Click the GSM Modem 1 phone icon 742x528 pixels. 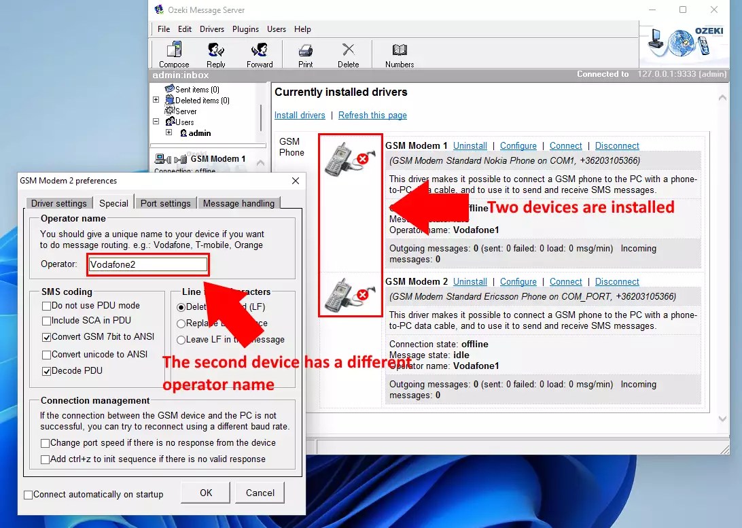point(350,160)
